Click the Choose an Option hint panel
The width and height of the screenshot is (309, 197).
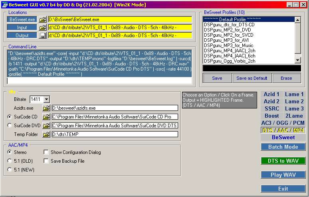tap(220, 100)
